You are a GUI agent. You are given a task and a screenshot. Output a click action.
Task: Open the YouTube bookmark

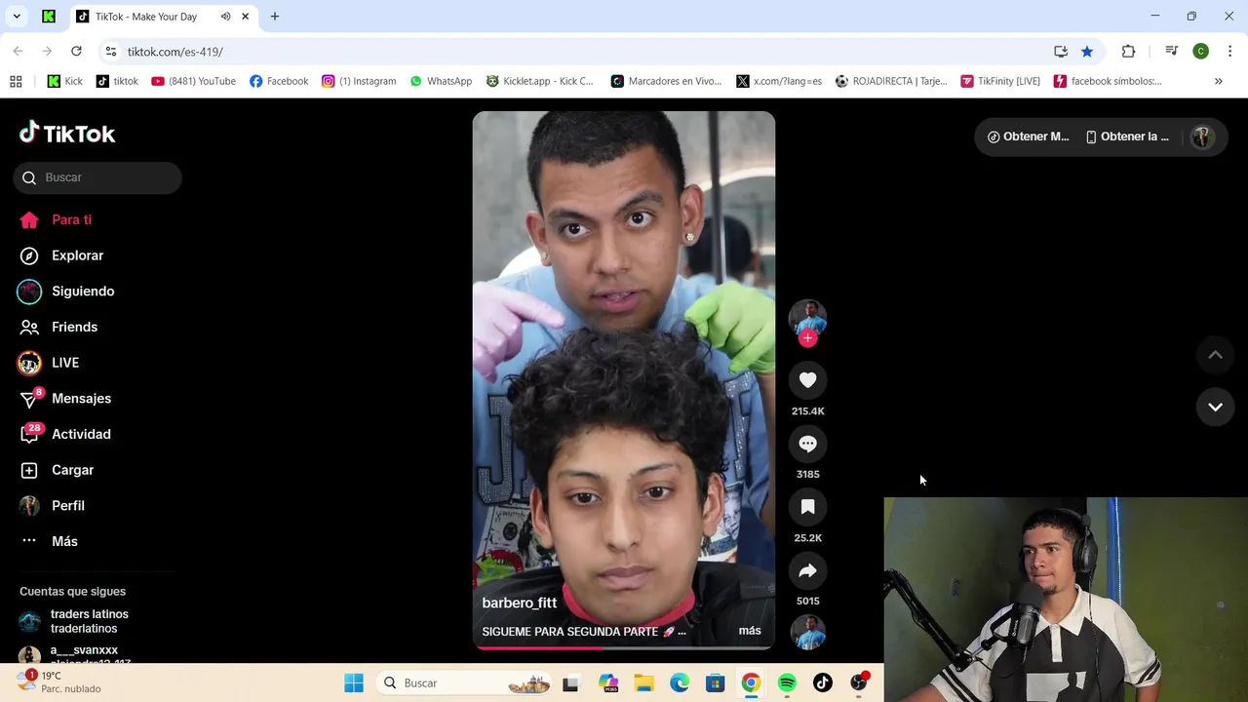click(194, 81)
